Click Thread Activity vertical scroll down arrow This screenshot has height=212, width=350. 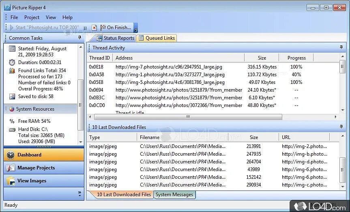[343, 110]
